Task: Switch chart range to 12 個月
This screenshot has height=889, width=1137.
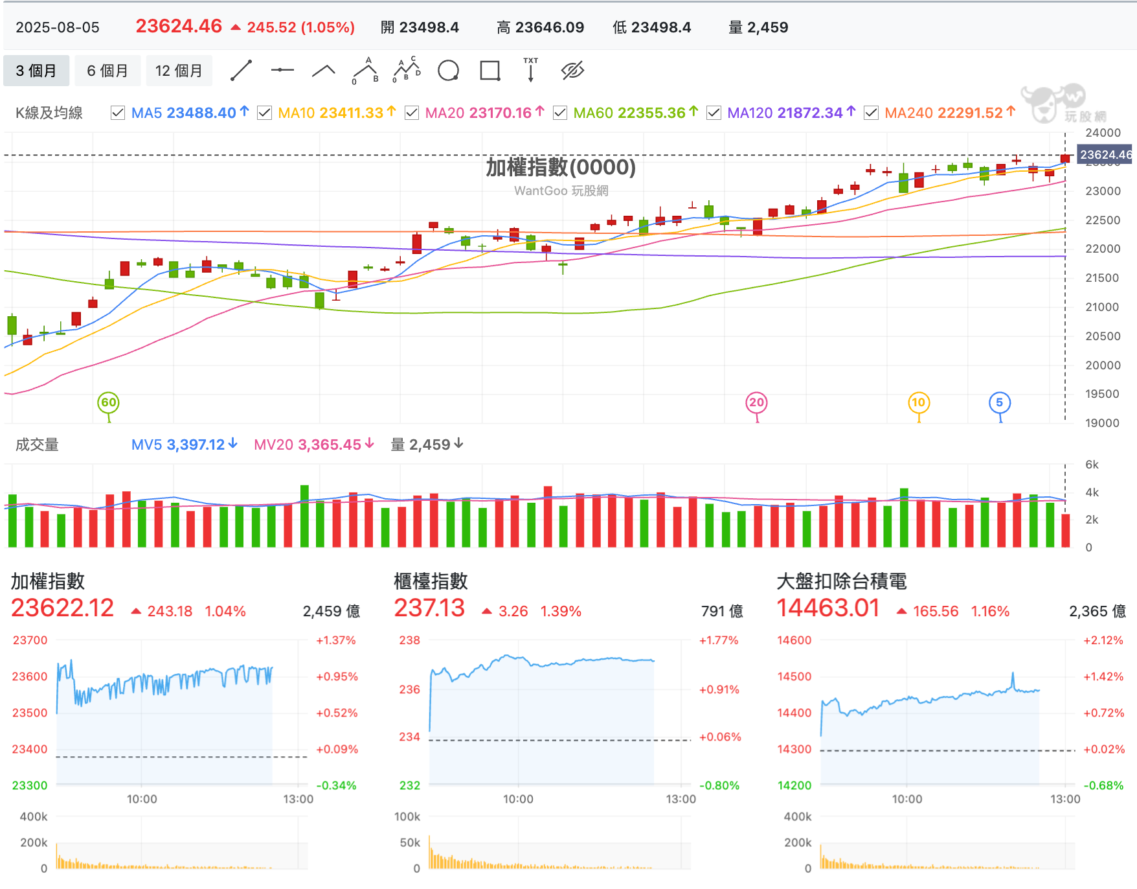Action: [x=179, y=71]
